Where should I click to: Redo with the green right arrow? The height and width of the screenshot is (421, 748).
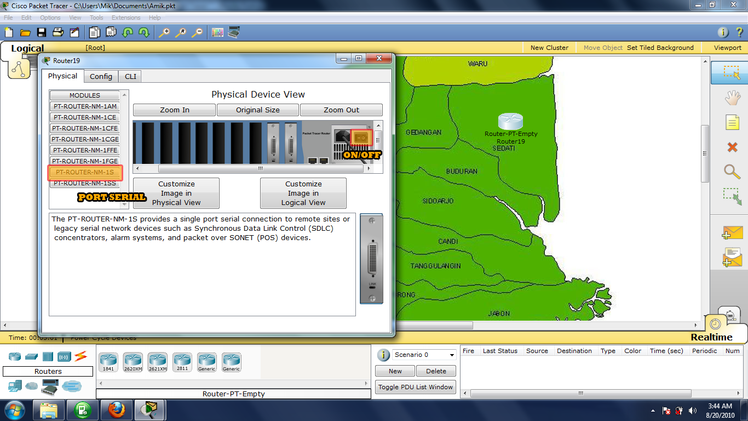click(x=144, y=32)
